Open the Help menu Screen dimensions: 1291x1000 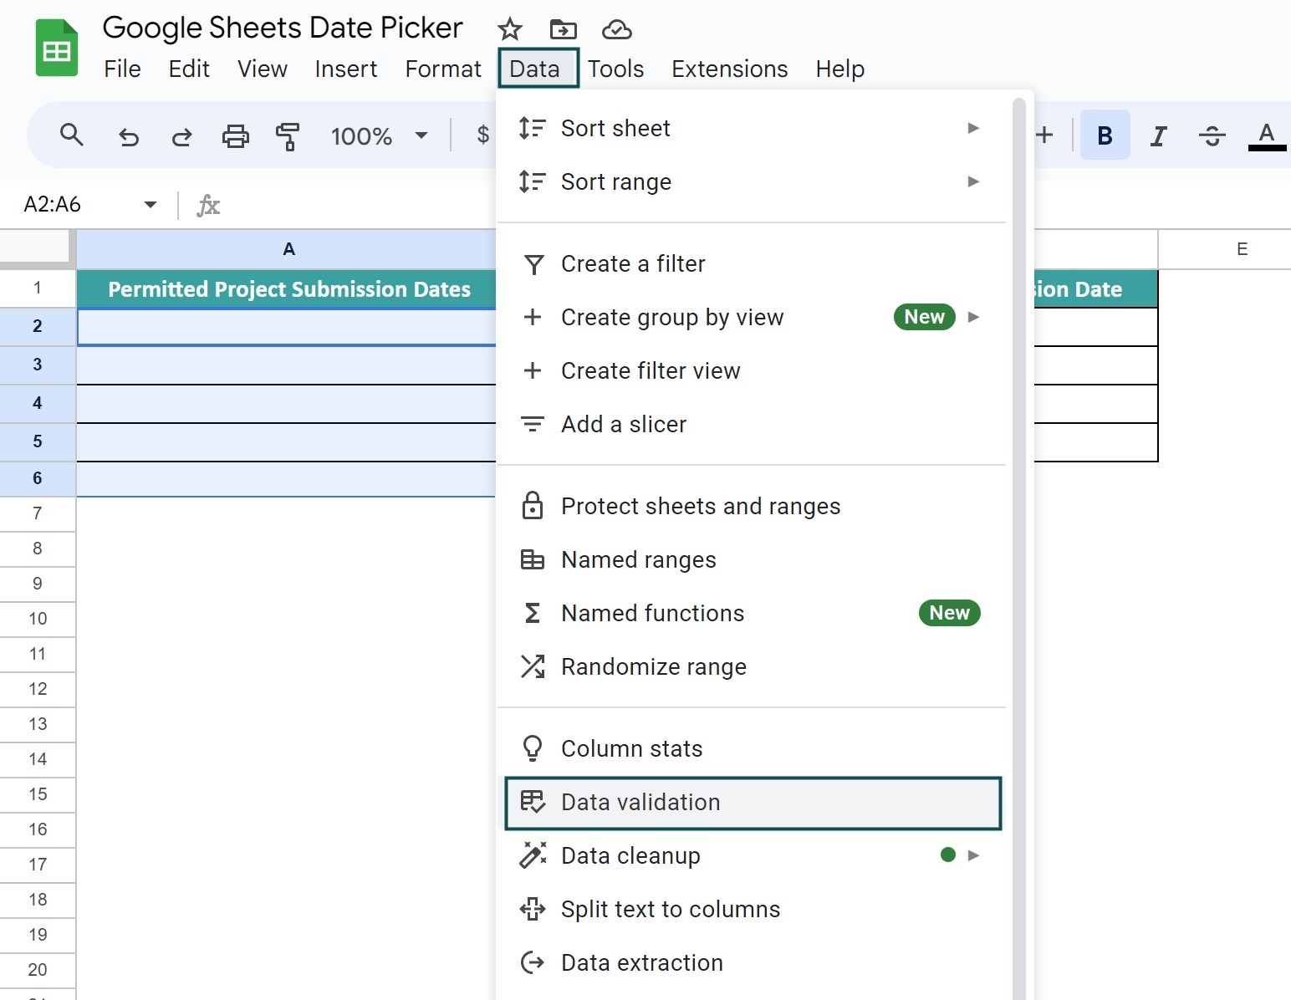click(840, 69)
